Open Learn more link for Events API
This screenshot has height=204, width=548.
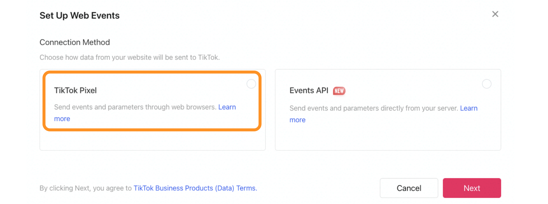pyautogui.click(x=468, y=108)
